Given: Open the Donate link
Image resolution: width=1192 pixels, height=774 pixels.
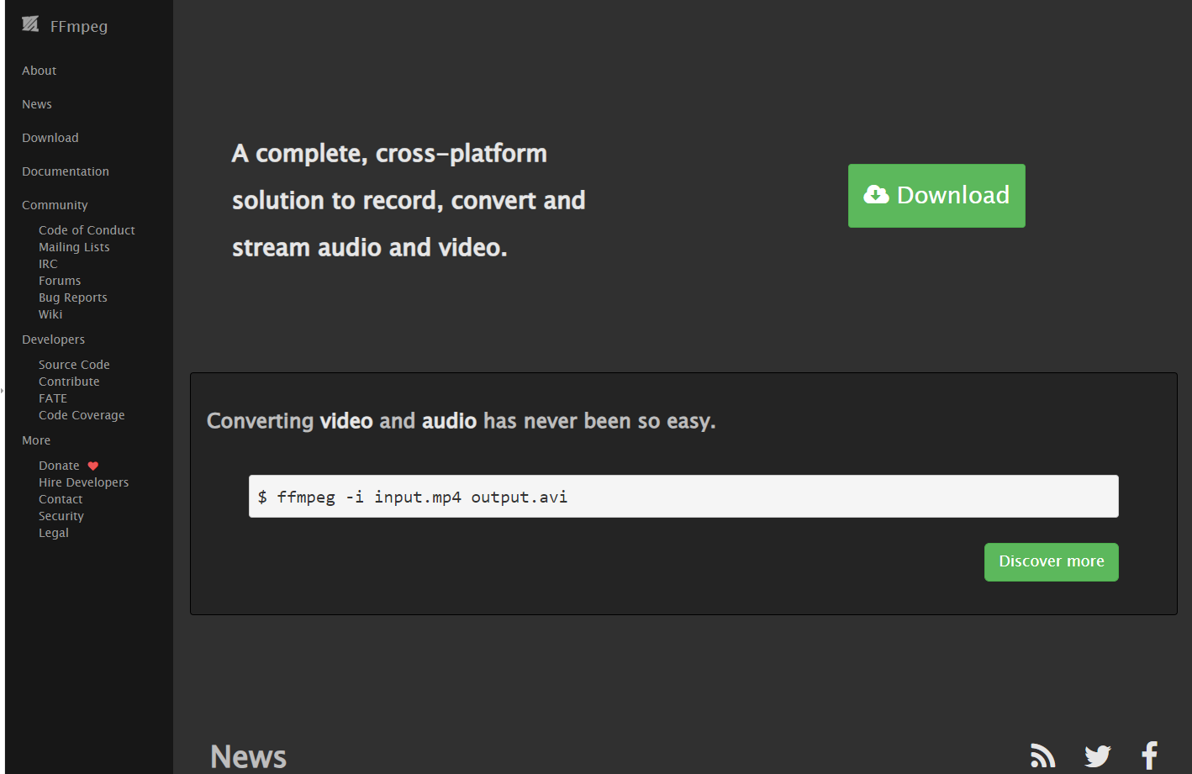Looking at the screenshot, I should [x=59, y=466].
